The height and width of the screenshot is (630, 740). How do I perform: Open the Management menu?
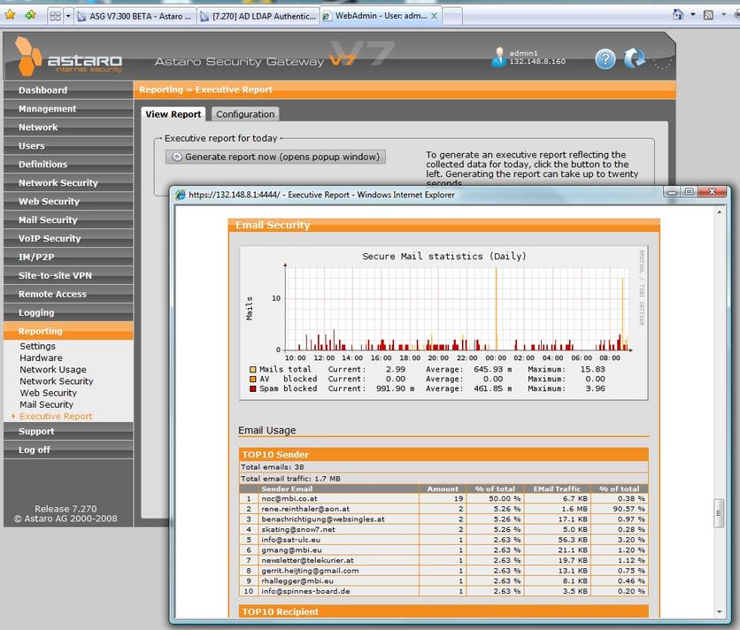pyautogui.click(x=68, y=109)
